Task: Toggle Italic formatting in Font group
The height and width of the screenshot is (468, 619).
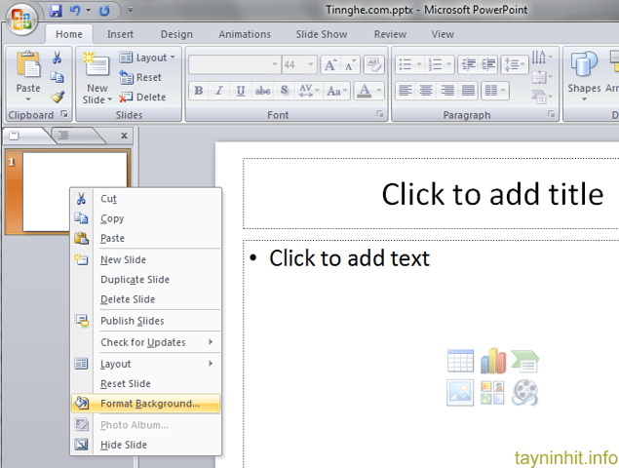Action: click(219, 91)
